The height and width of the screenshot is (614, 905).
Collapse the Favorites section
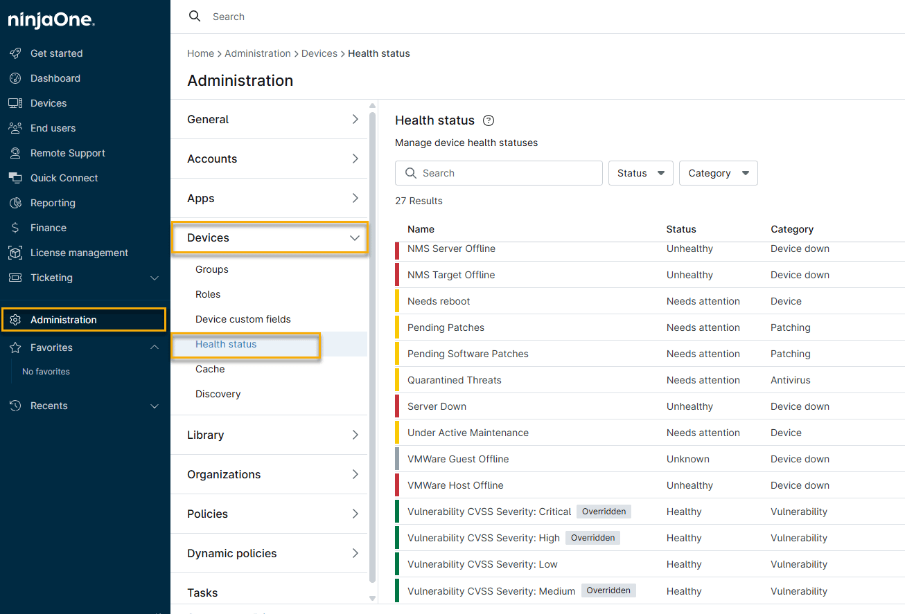pyautogui.click(x=155, y=347)
